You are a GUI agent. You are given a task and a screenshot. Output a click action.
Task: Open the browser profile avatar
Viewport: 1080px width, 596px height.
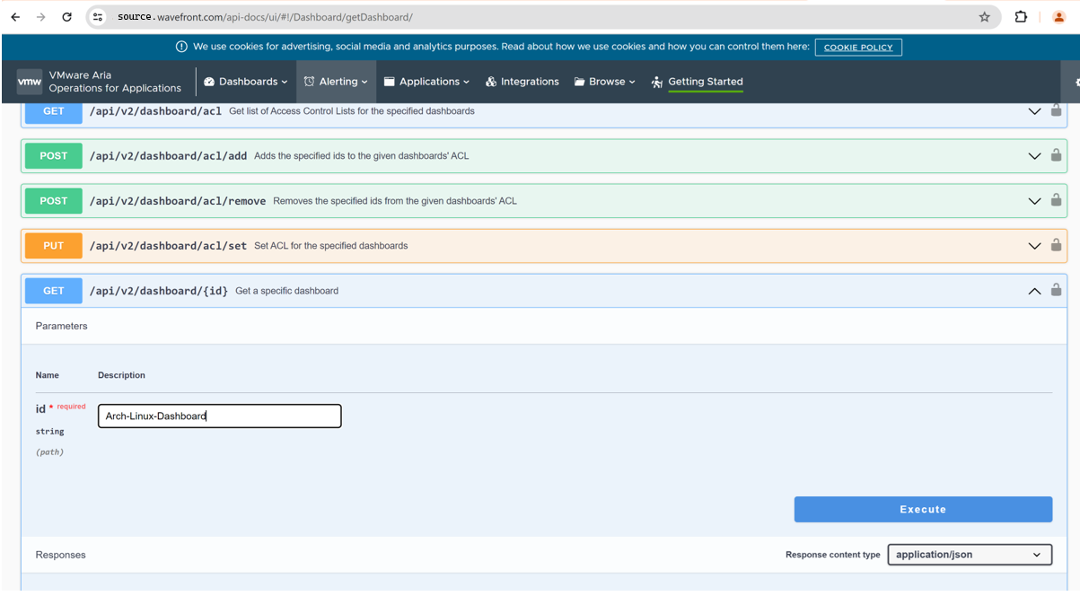(1059, 17)
